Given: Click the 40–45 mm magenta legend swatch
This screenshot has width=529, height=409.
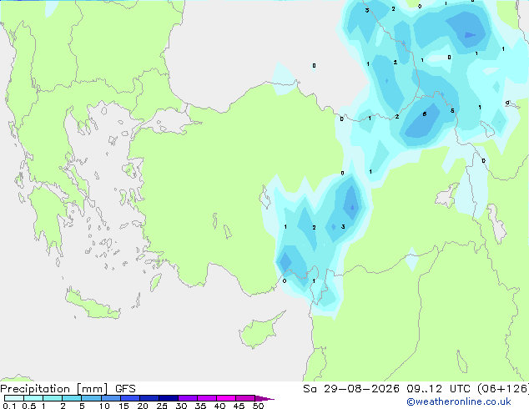Looking at the screenshot, I should pos(226,398).
